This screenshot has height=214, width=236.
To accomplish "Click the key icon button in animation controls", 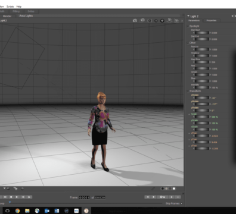I will (x=162, y=197).
